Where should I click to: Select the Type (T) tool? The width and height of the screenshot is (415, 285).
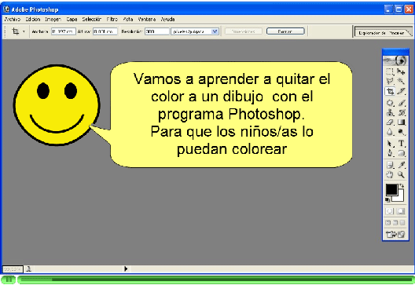[x=401, y=144]
